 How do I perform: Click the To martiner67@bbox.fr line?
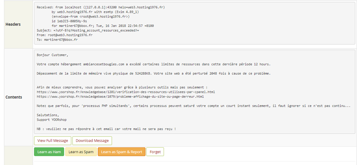click(57, 39)
